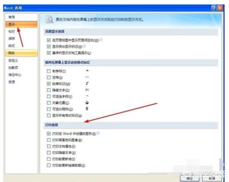Check 打印前更新链接数据(K) option

click(x=49, y=165)
